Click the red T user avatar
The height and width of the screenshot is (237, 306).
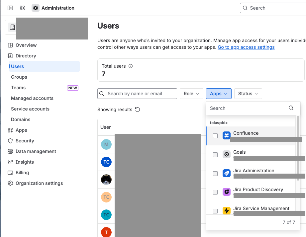click(106, 232)
